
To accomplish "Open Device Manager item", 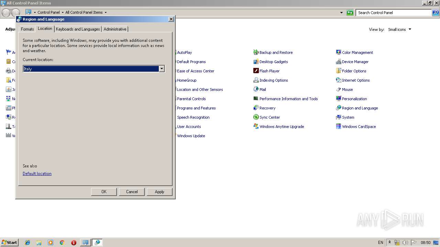I will [x=352, y=62].
